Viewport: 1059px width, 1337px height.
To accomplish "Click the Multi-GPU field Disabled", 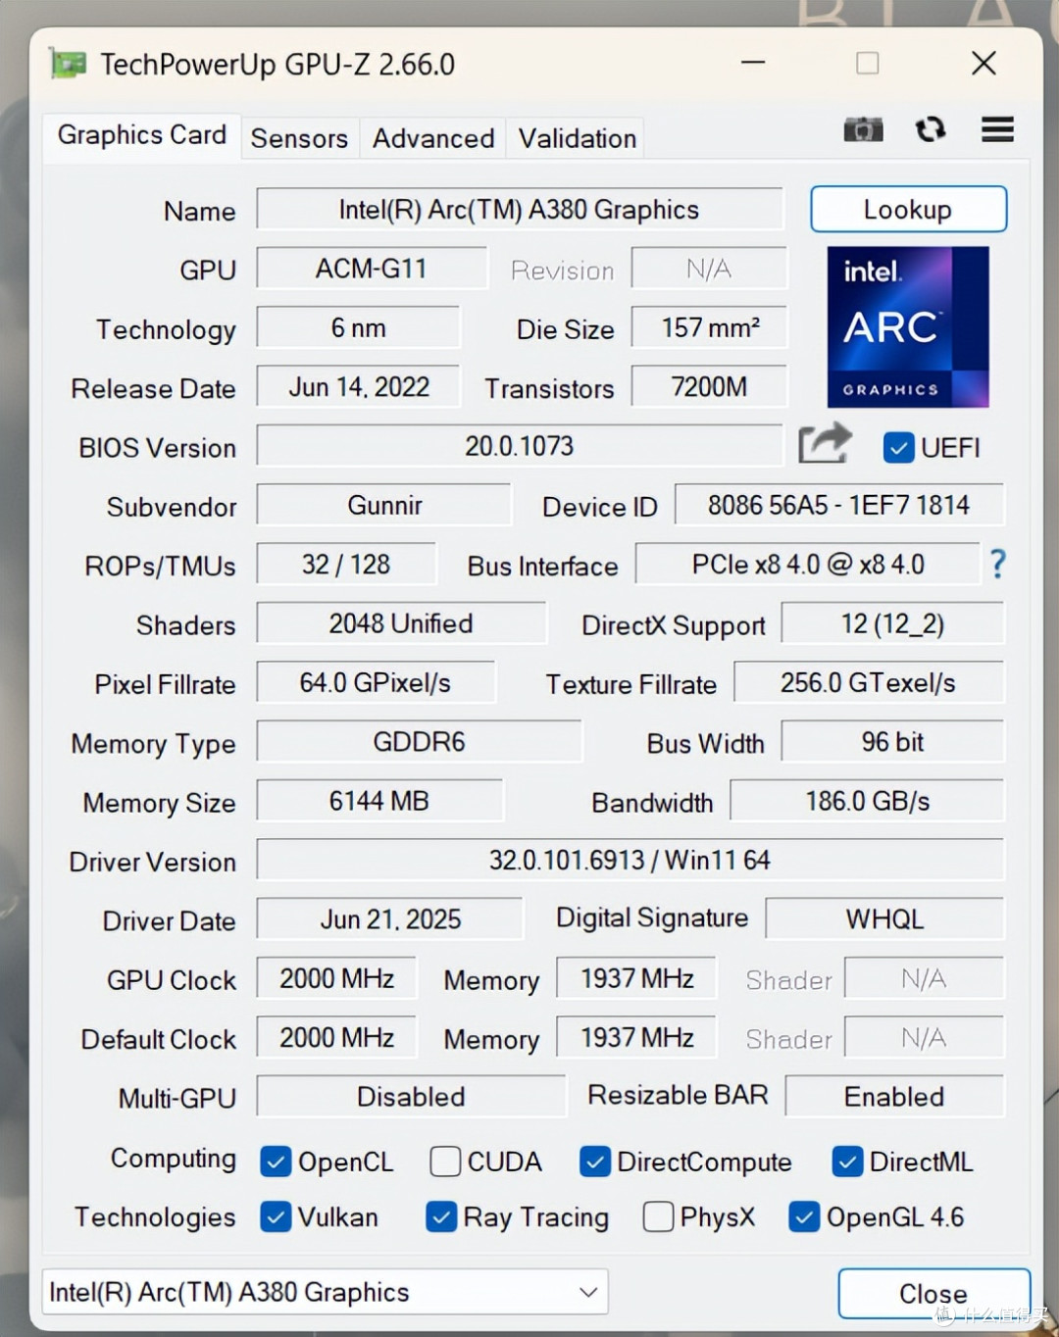I will (x=411, y=1096).
